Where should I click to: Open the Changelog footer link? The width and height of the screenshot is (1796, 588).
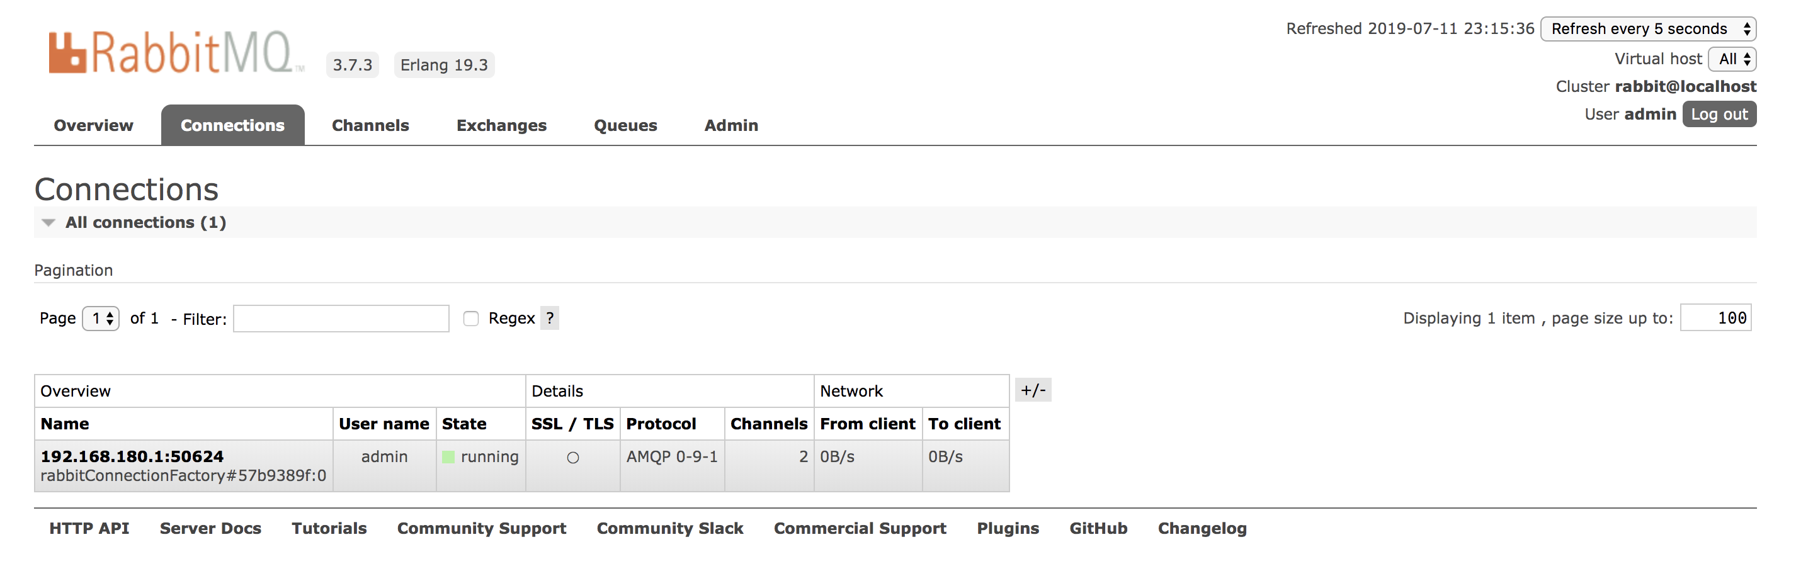click(1203, 528)
